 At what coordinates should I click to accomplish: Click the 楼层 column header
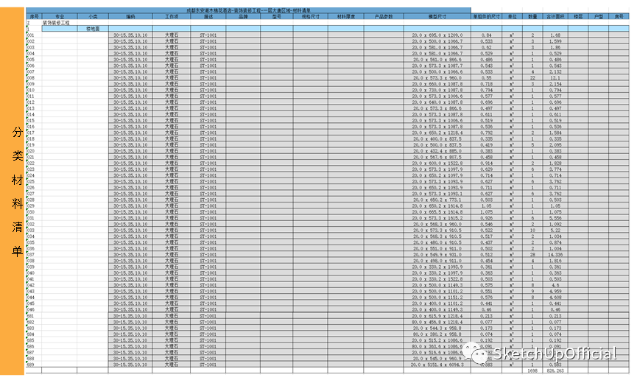point(577,15)
